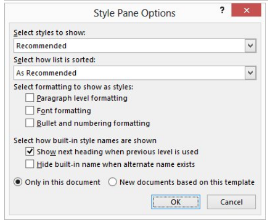268x223 pixels.
Task: Tick the Font formatting checkbox
Action: point(30,111)
